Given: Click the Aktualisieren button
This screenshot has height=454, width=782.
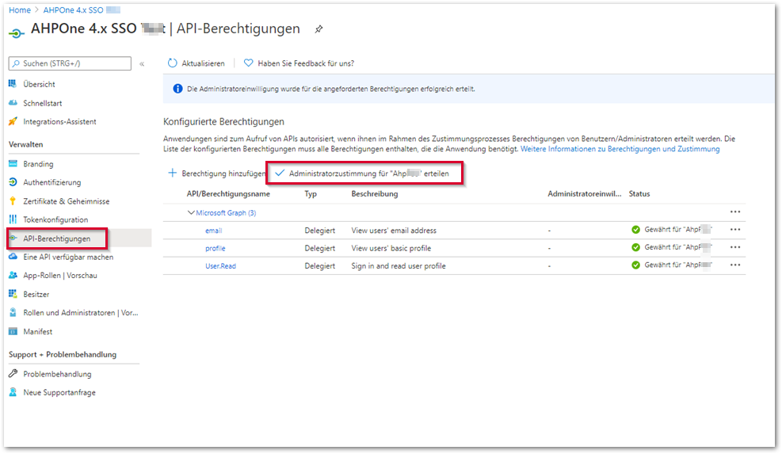Looking at the screenshot, I should (x=196, y=63).
